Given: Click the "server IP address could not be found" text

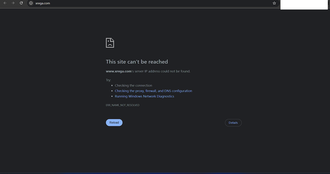Looking at the screenshot, I should [x=162, y=71].
